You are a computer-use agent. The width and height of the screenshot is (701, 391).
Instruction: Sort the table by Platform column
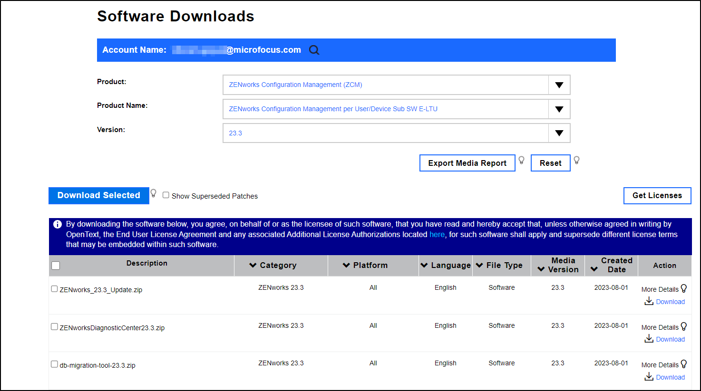365,266
